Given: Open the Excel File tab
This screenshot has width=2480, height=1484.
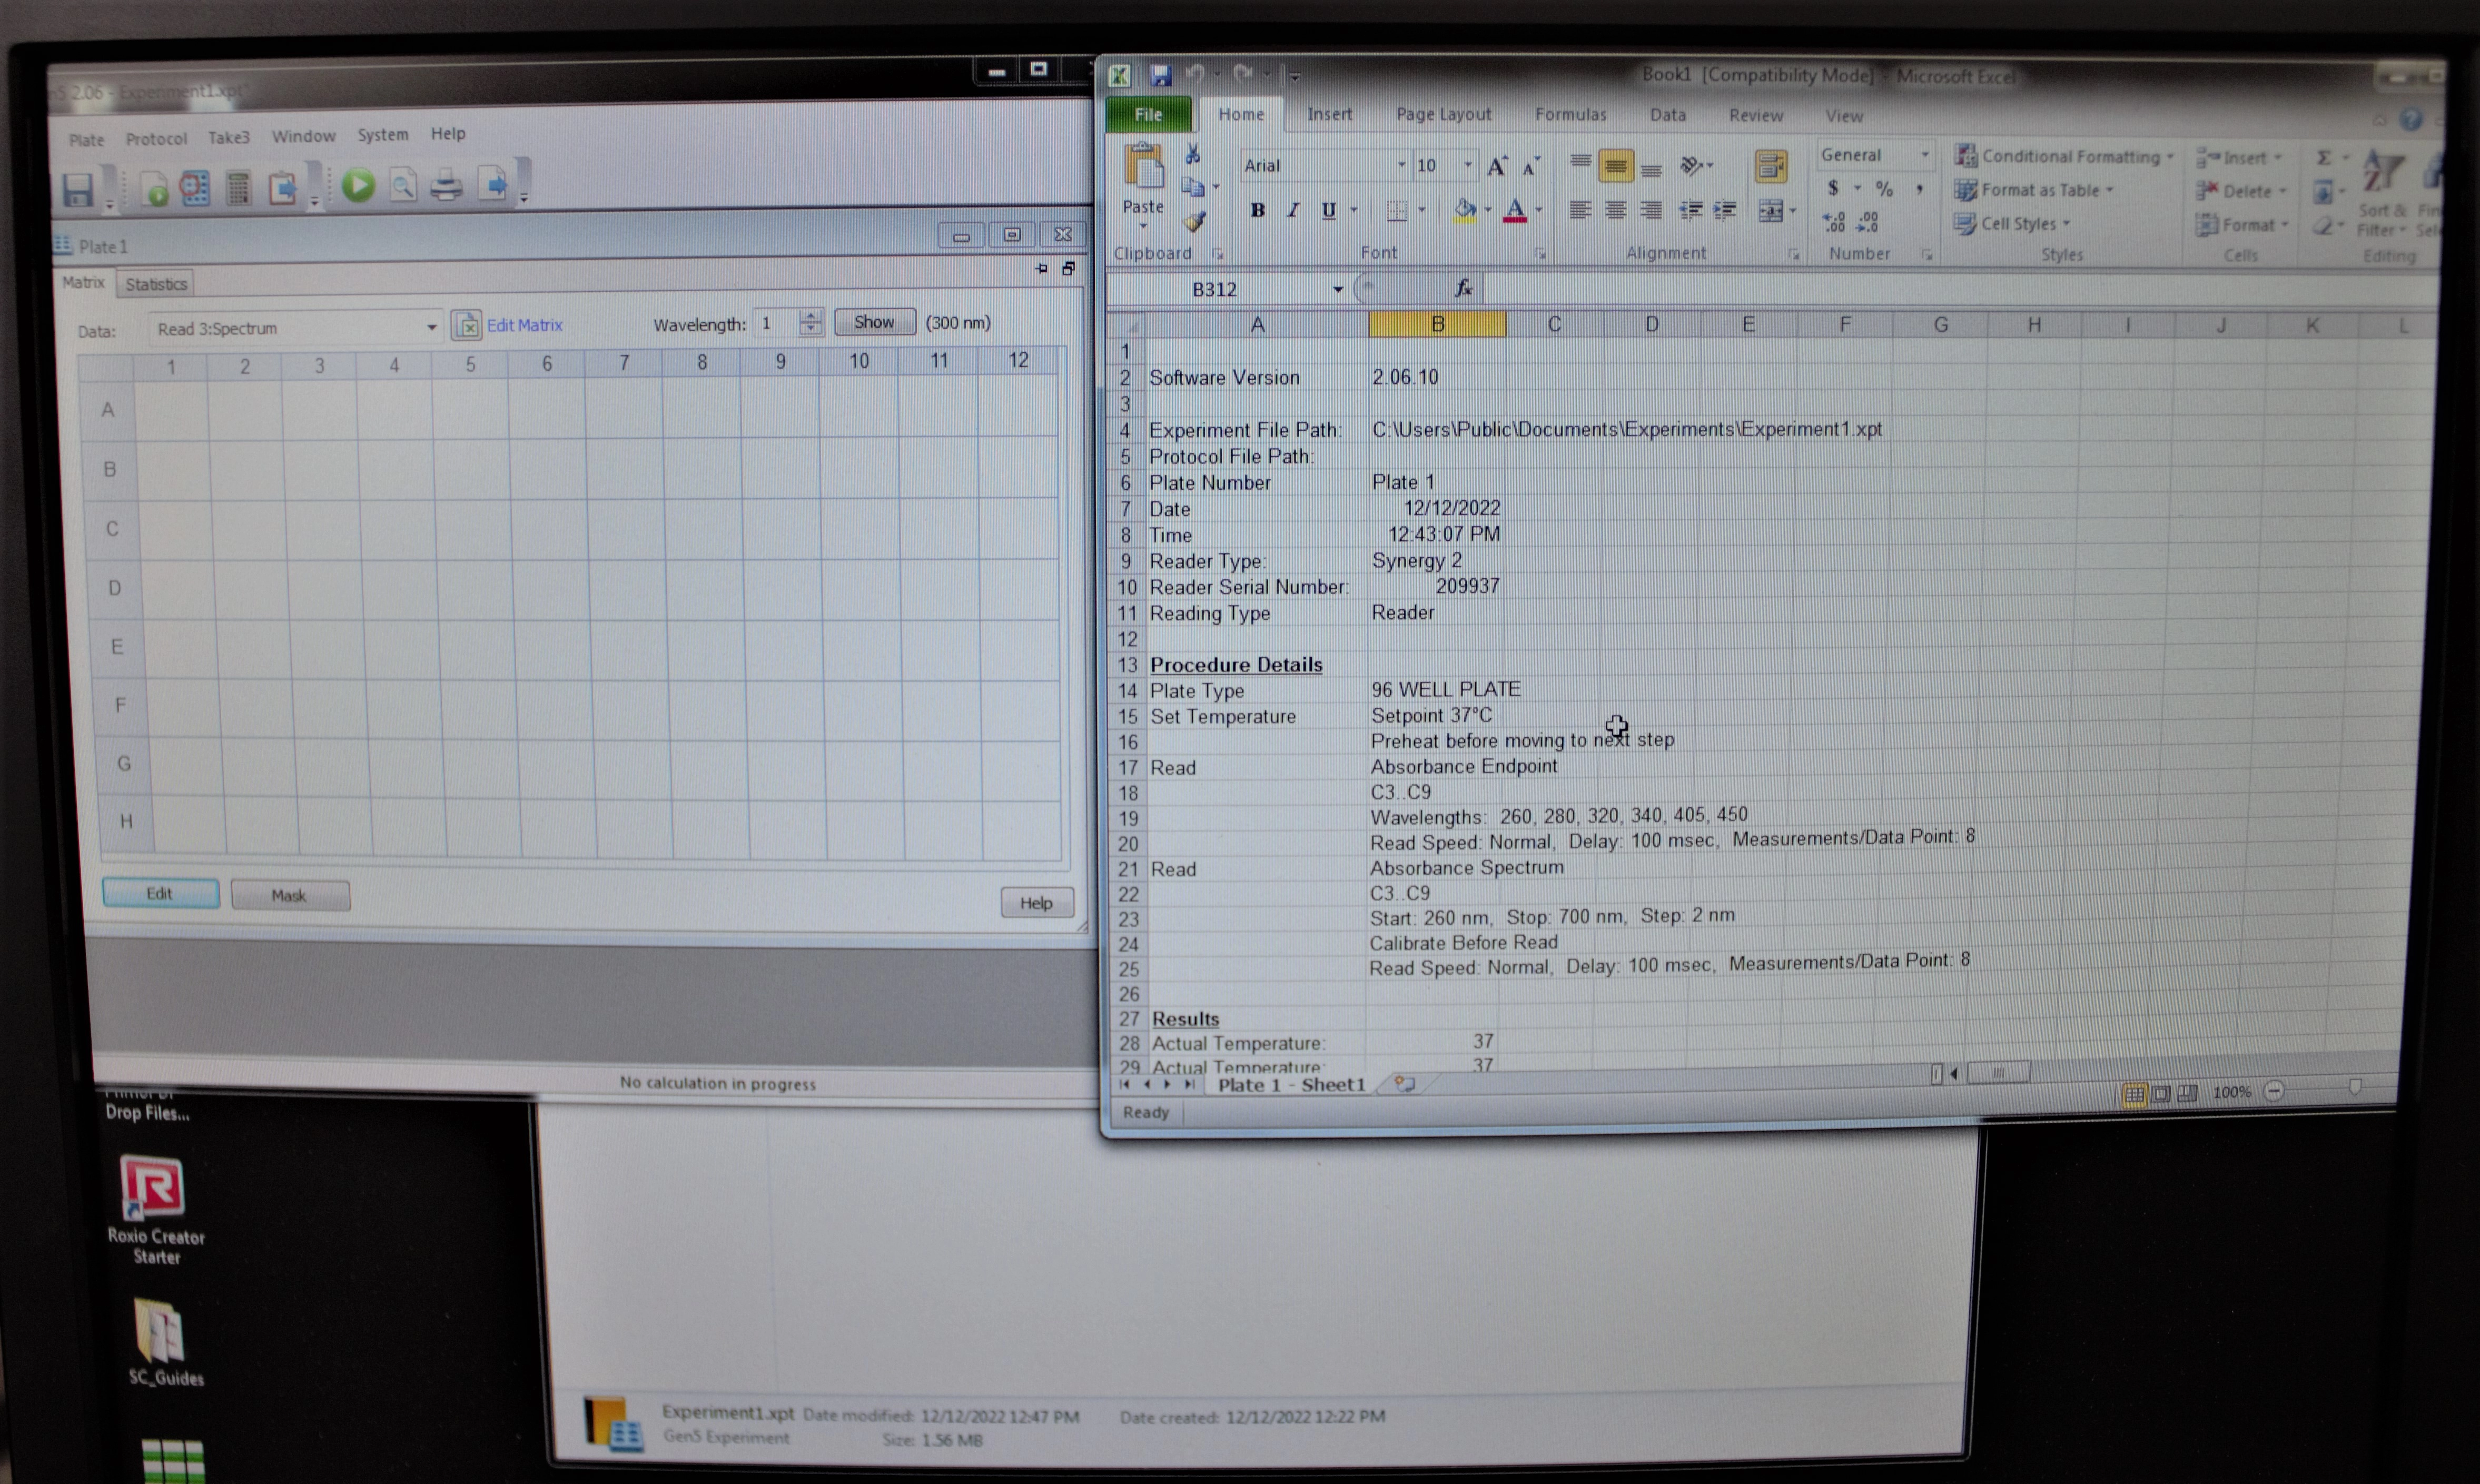Looking at the screenshot, I should pos(1148,115).
